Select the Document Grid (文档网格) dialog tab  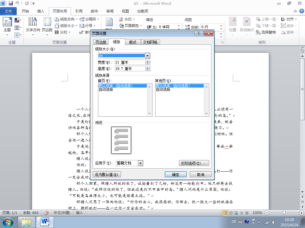pos(150,42)
